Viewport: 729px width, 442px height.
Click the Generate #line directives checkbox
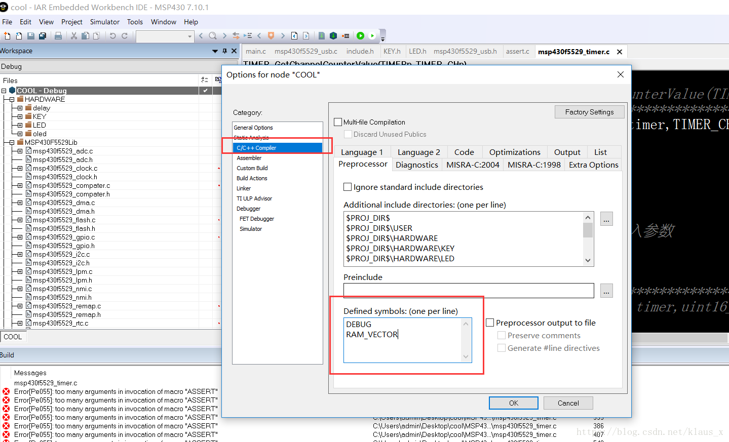tap(502, 348)
